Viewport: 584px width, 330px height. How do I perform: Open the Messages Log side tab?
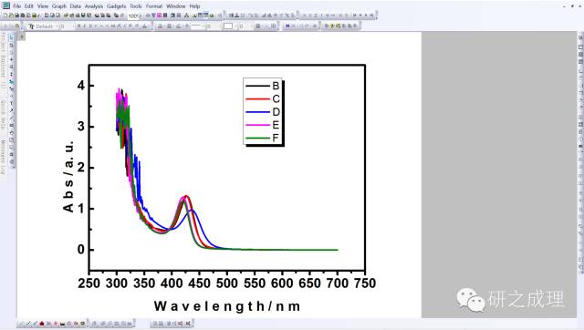(x=3, y=157)
